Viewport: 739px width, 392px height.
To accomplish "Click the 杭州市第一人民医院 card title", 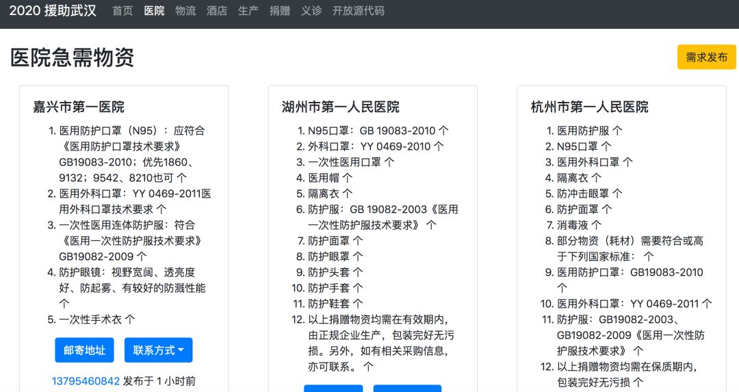I will (590, 107).
